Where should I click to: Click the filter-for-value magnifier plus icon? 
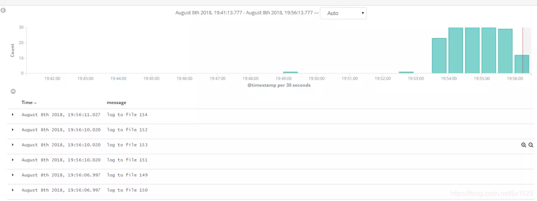[524, 145]
